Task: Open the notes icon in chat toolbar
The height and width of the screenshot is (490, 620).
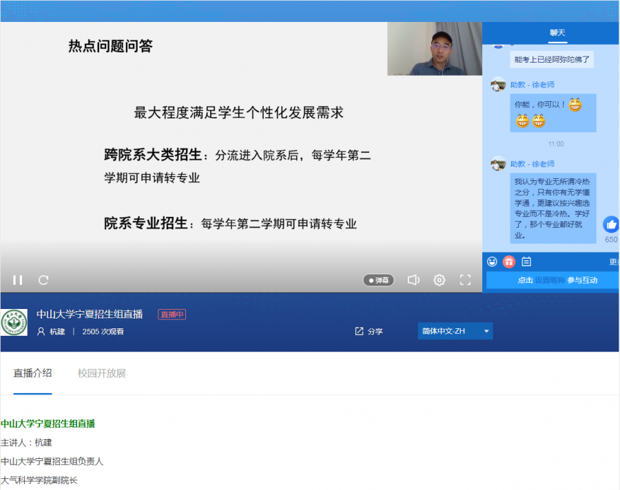Action: 526,262
